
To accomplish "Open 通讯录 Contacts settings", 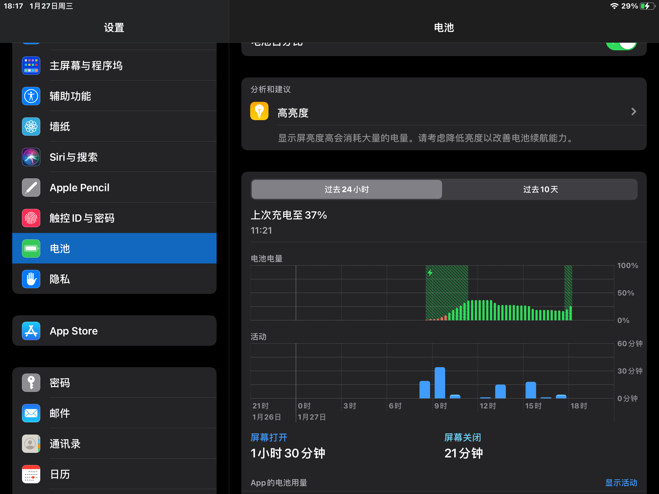I will (114, 444).
